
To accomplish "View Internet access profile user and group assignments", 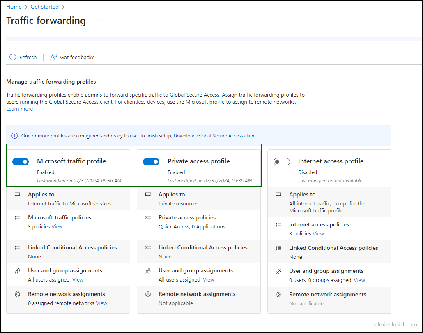I will pyautogui.click(x=359, y=280).
